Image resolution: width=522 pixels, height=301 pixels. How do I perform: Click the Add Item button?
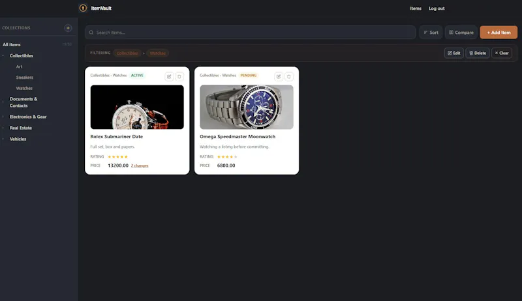[x=499, y=33]
